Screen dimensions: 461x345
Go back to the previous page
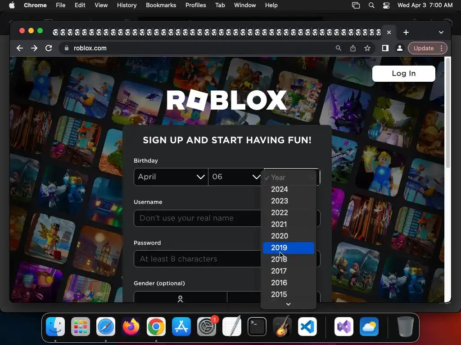point(20,48)
